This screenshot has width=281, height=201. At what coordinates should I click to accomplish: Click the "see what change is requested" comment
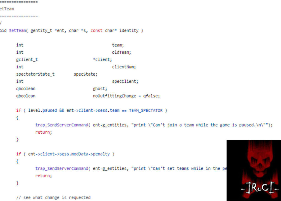tap(53, 197)
